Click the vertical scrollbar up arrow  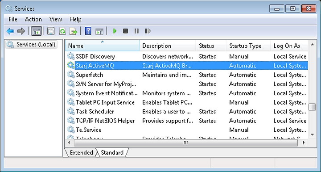pyautogui.click(x=312, y=45)
